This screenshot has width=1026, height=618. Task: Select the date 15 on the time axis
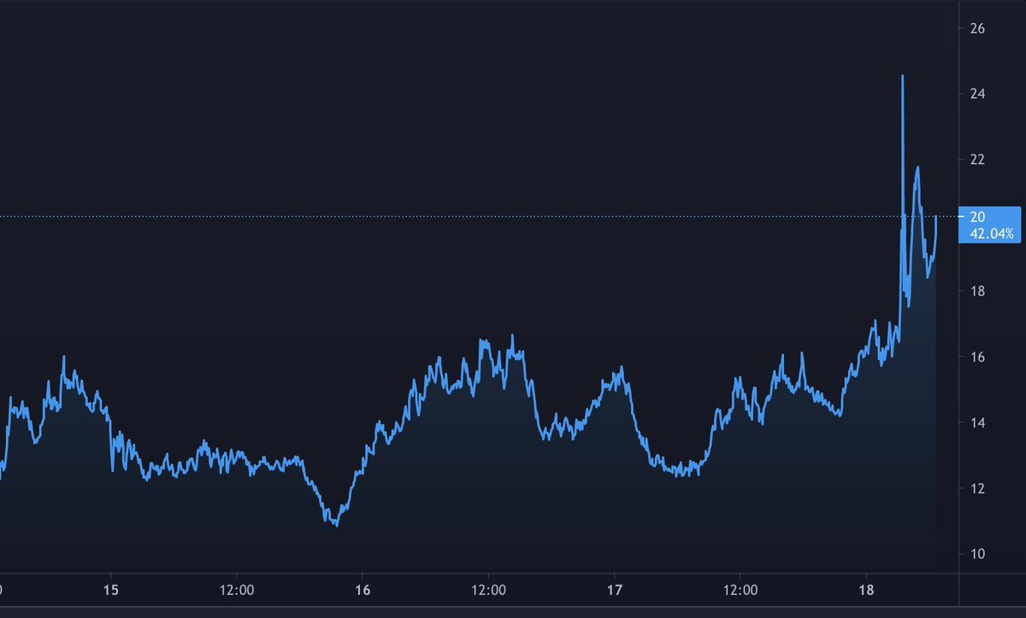tap(110, 590)
